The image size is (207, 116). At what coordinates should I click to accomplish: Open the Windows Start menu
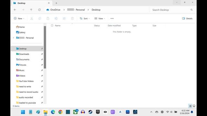click(23, 112)
